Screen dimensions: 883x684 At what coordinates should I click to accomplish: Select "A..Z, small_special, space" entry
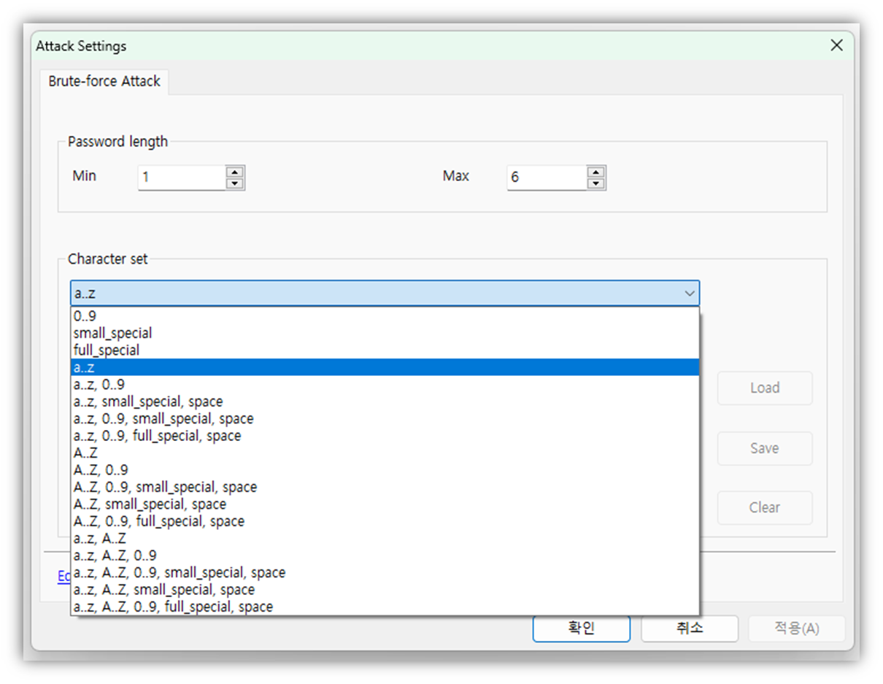pos(150,504)
